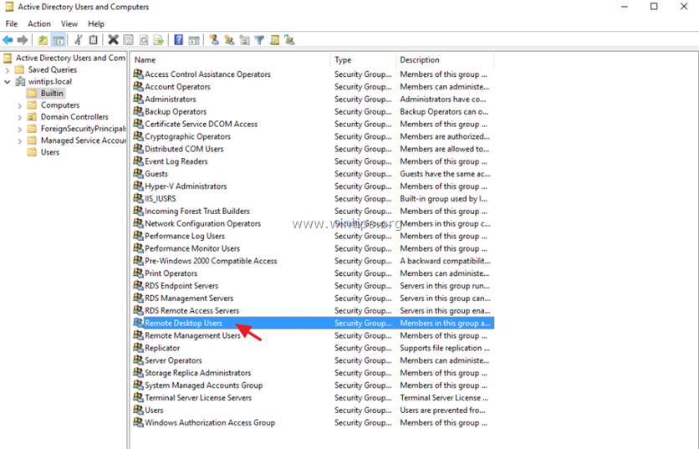
Task: Toggle Show/Hide Console Tree icon
Action: tap(59, 40)
